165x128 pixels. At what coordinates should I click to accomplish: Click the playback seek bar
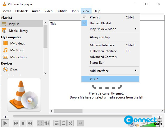click(x=82, y=116)
